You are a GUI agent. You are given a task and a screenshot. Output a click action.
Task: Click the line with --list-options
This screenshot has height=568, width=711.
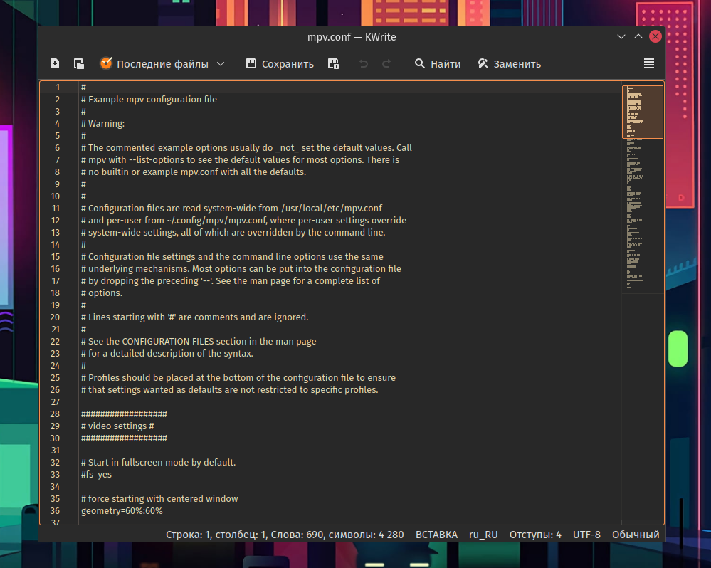pos(240,160)
